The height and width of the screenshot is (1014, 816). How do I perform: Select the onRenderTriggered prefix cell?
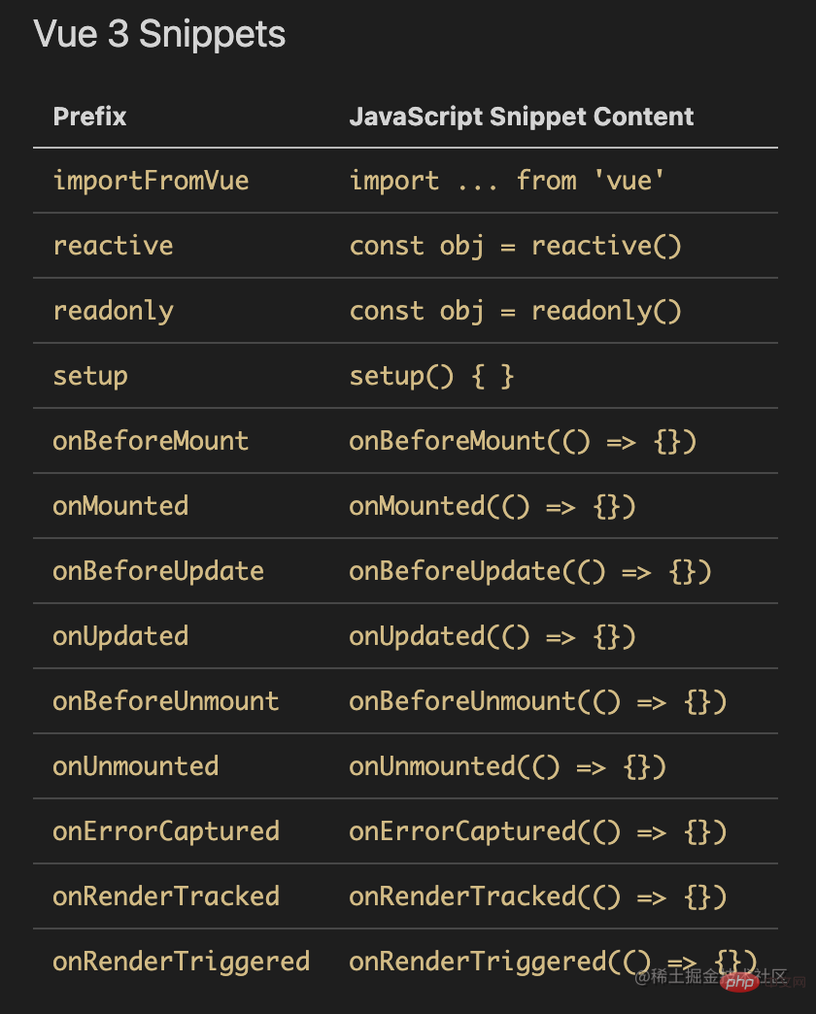click(x=181, y=962)
